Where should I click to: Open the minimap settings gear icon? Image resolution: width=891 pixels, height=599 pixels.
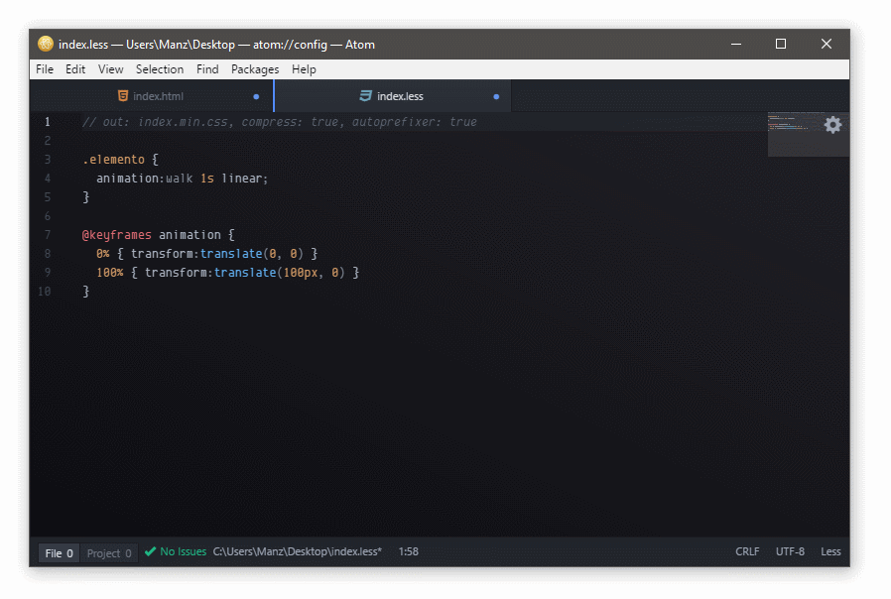click(832, 125)
